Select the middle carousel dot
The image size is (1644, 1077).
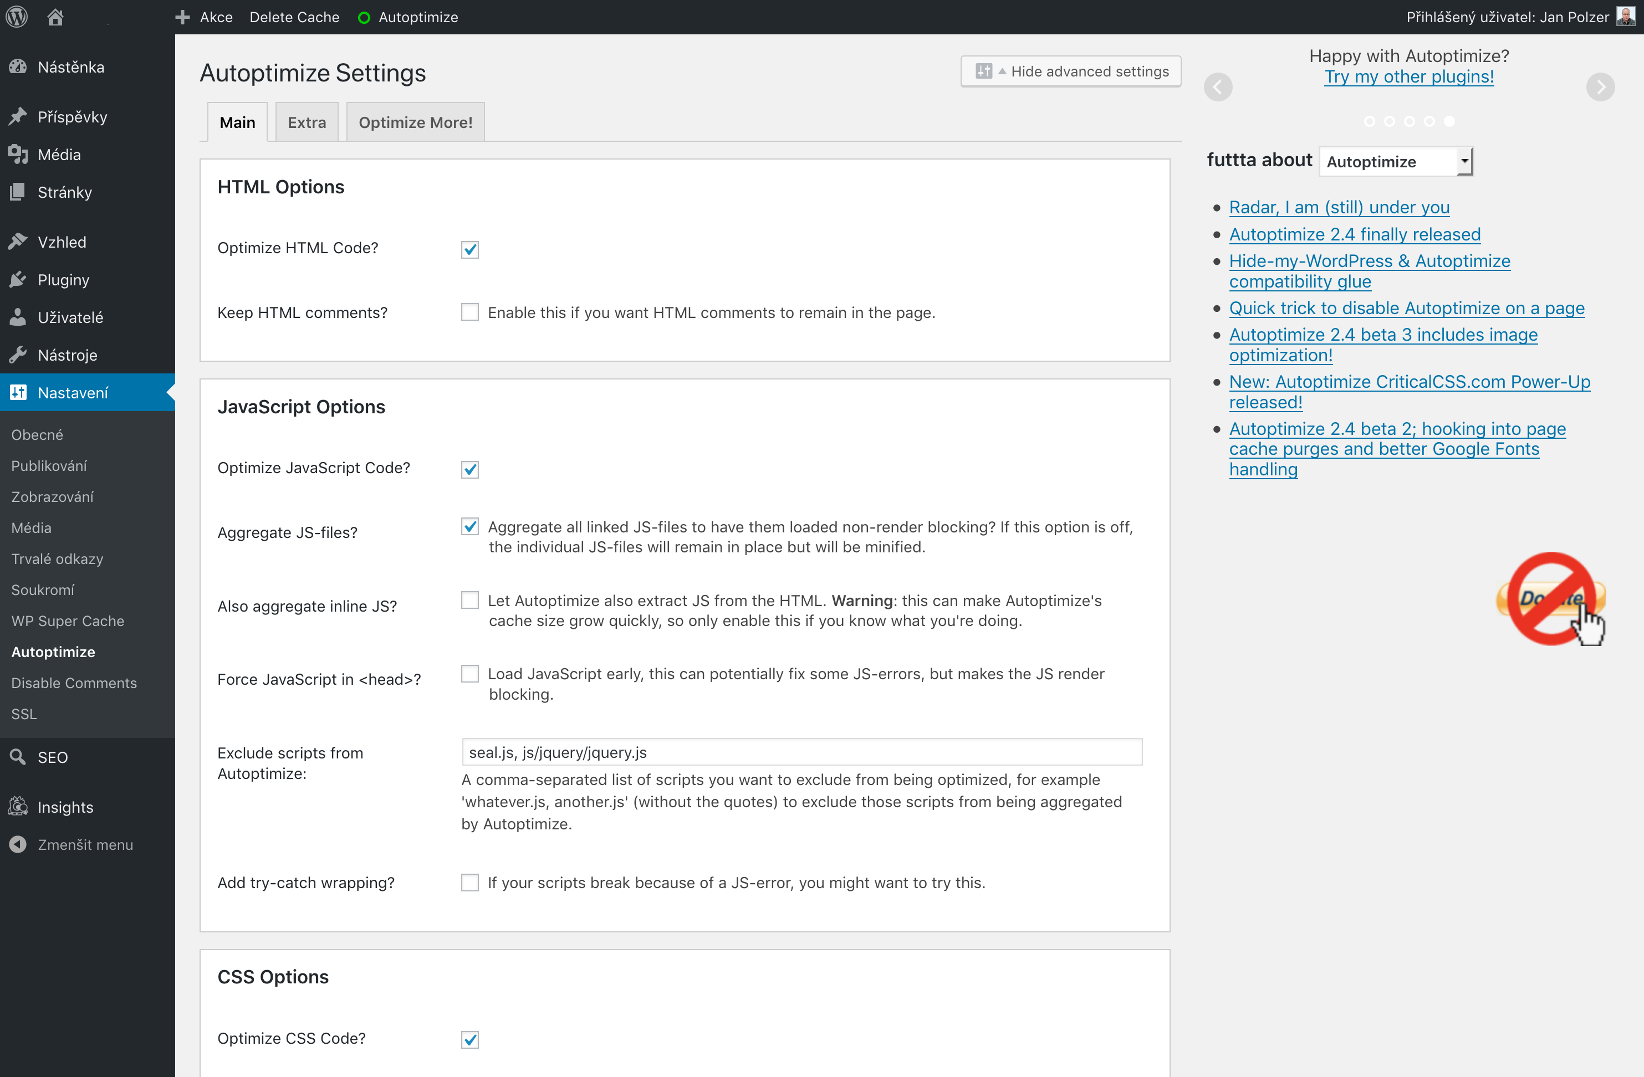tap(1409, 121)
